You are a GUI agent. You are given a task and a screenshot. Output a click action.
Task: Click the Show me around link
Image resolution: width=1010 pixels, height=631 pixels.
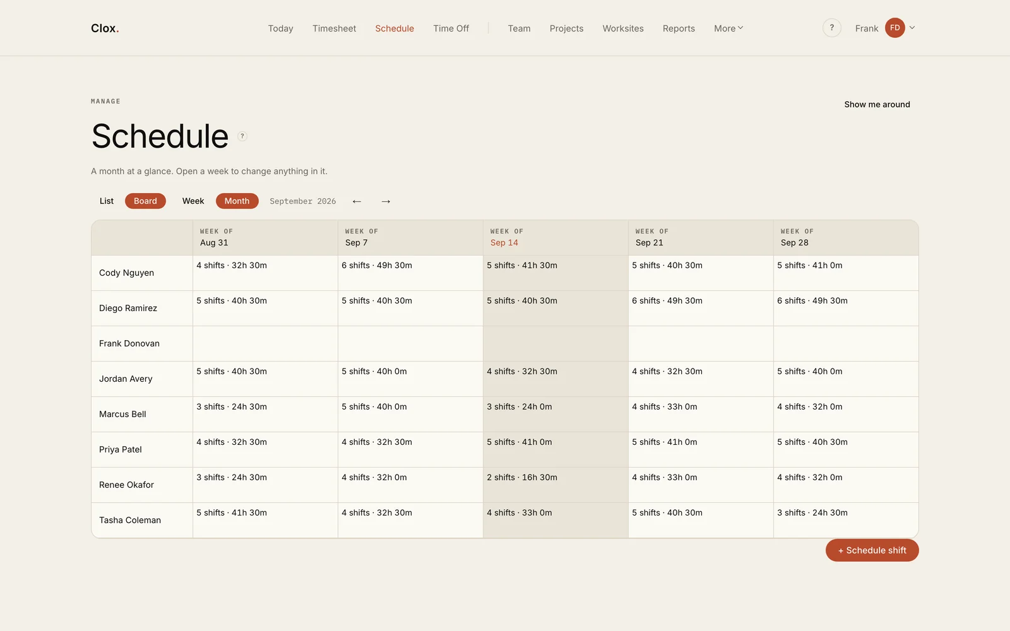click(877, 105)
